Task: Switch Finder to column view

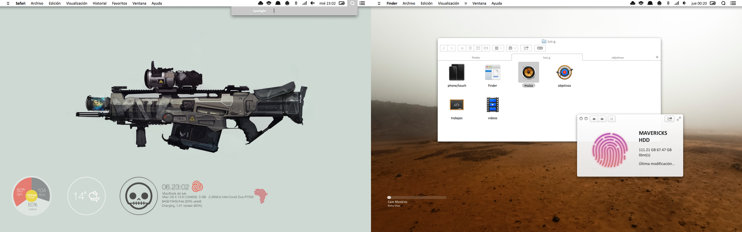Action: [478, 48]
